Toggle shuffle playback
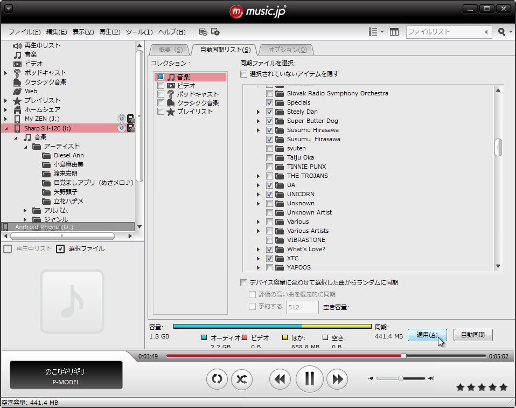 [x=242, y=379]
